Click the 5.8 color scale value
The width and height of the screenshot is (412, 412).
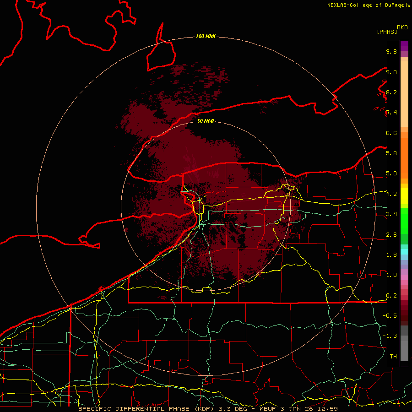391,153
